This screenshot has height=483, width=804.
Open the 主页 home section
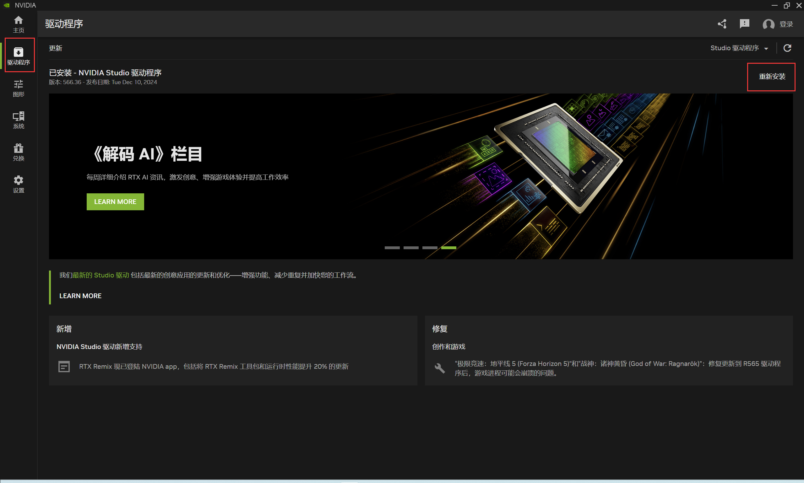[19, 24]
